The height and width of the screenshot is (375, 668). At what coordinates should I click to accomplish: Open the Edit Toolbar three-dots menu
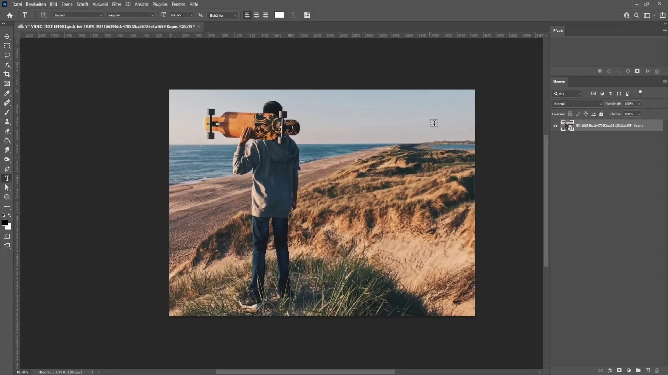pos(7,206)
